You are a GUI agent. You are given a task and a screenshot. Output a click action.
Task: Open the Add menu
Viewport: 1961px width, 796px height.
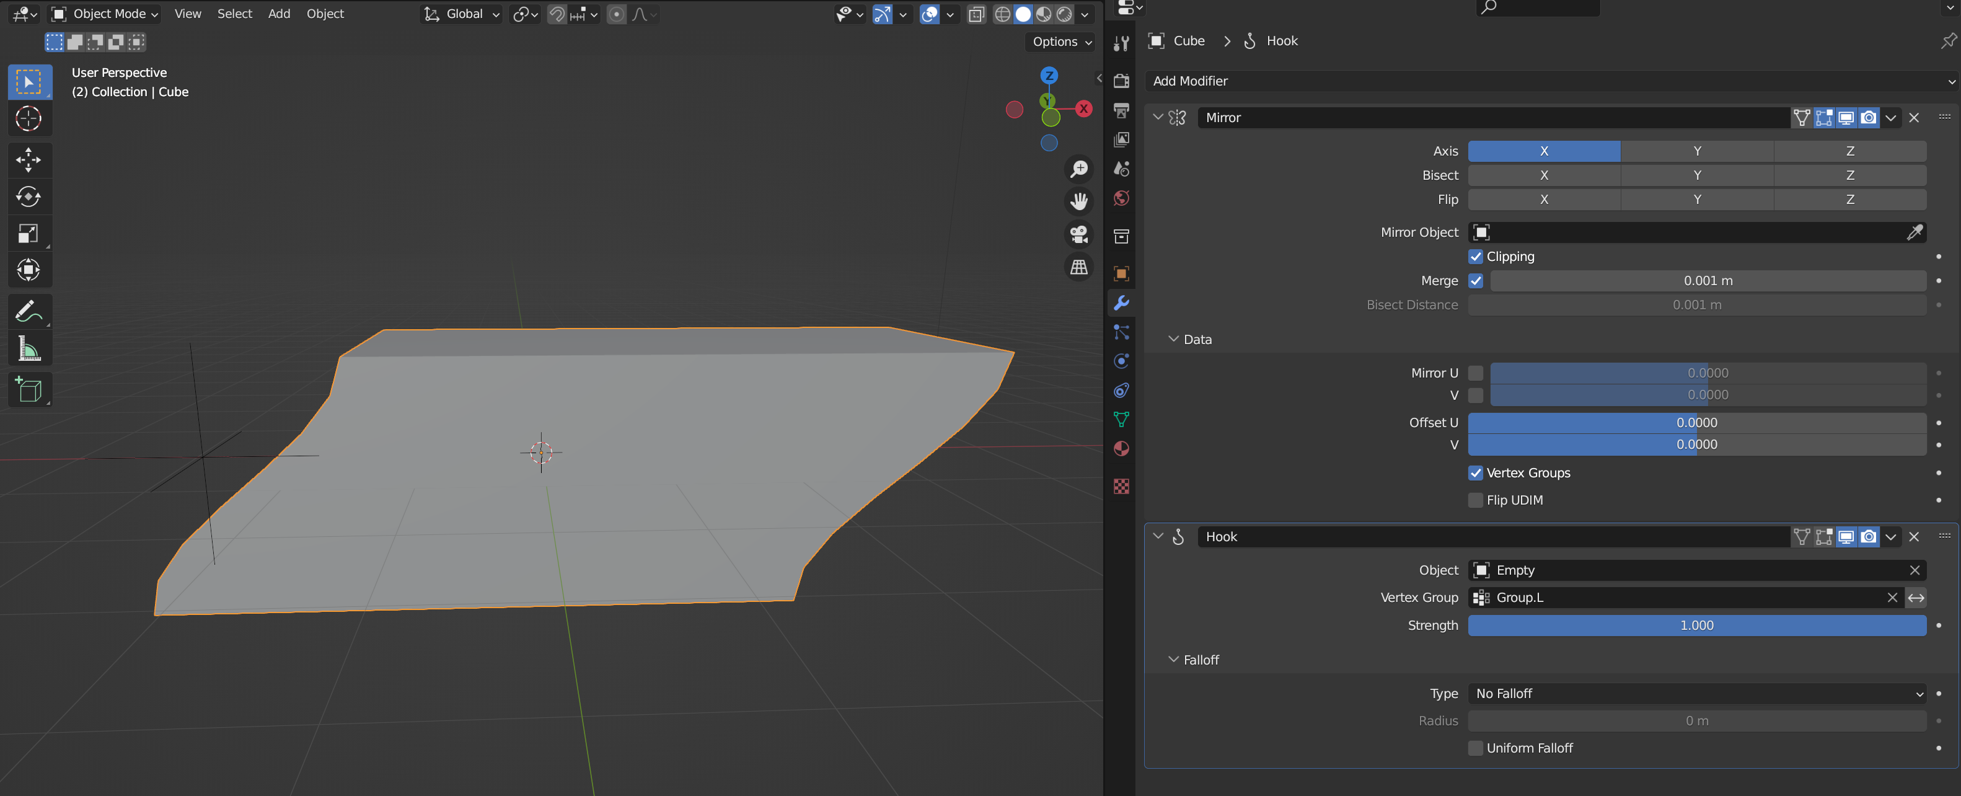(279, 14)
